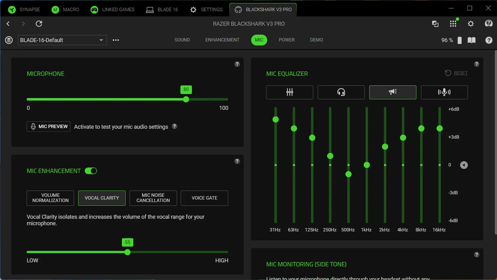The width and height of the screenshot is (497, 280).
Task: Open the three-dot profile options menu
Action: [116, 40]
